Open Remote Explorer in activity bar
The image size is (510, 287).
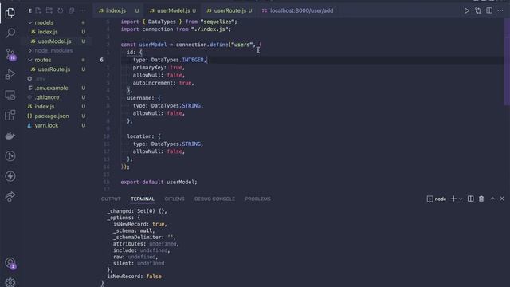pyautogui.click(x=10, y=95)
